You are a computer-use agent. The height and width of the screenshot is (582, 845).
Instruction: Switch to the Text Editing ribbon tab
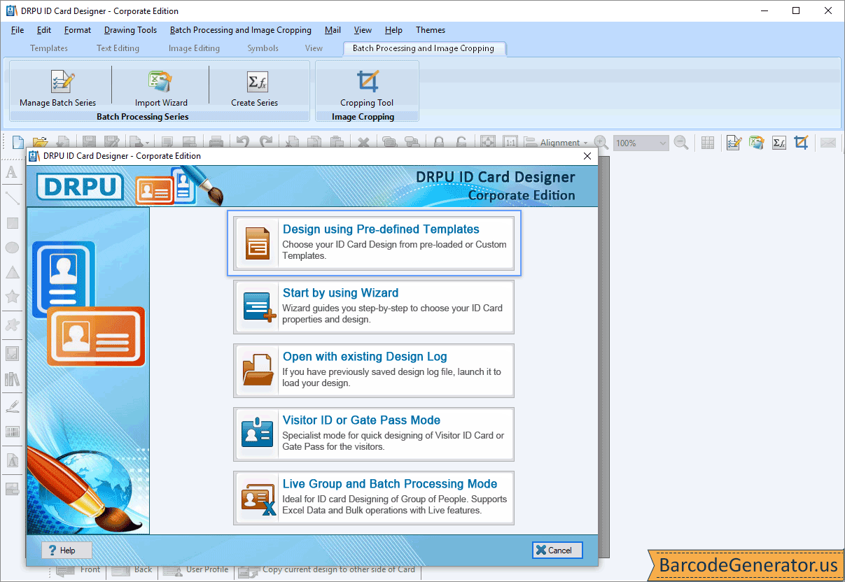point(118,48)
